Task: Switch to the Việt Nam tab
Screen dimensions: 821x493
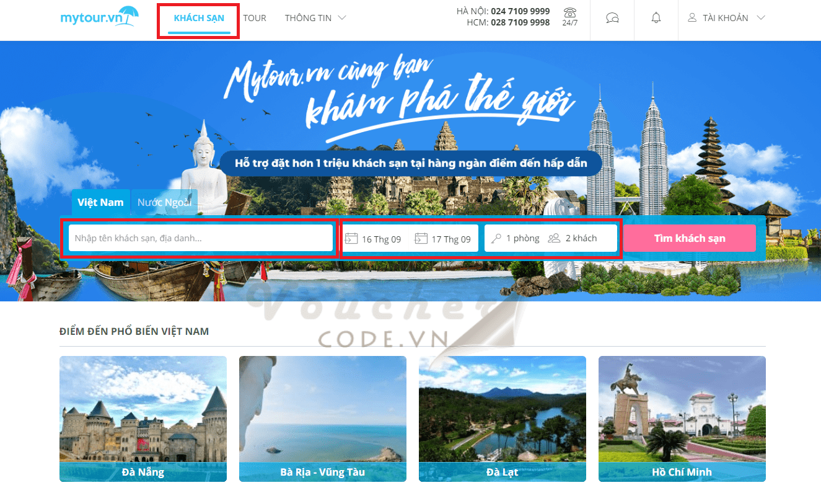Action: pos(100,202)
